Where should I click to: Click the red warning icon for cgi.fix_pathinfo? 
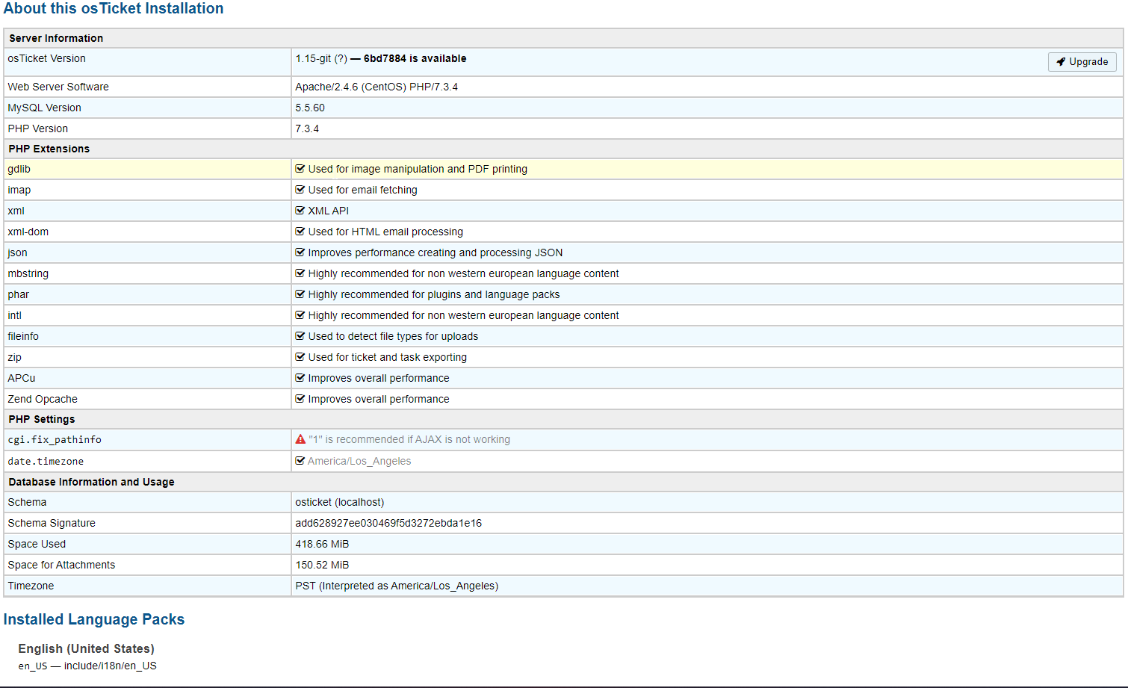[300, 439]
